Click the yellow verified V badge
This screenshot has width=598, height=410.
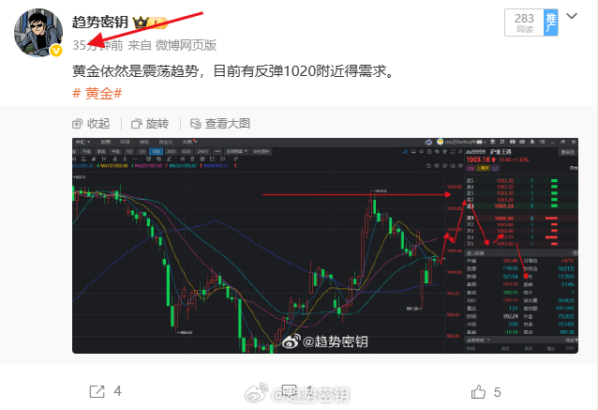(56, 51)
